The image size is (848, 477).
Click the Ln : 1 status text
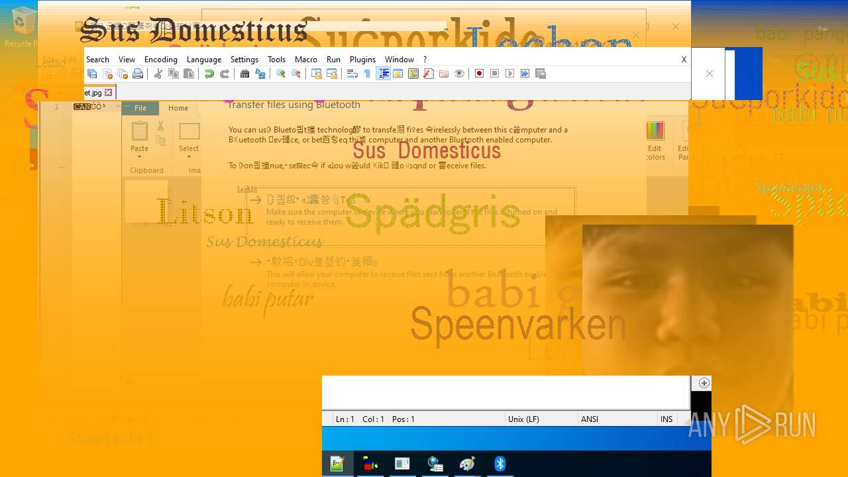click(345, 419)
